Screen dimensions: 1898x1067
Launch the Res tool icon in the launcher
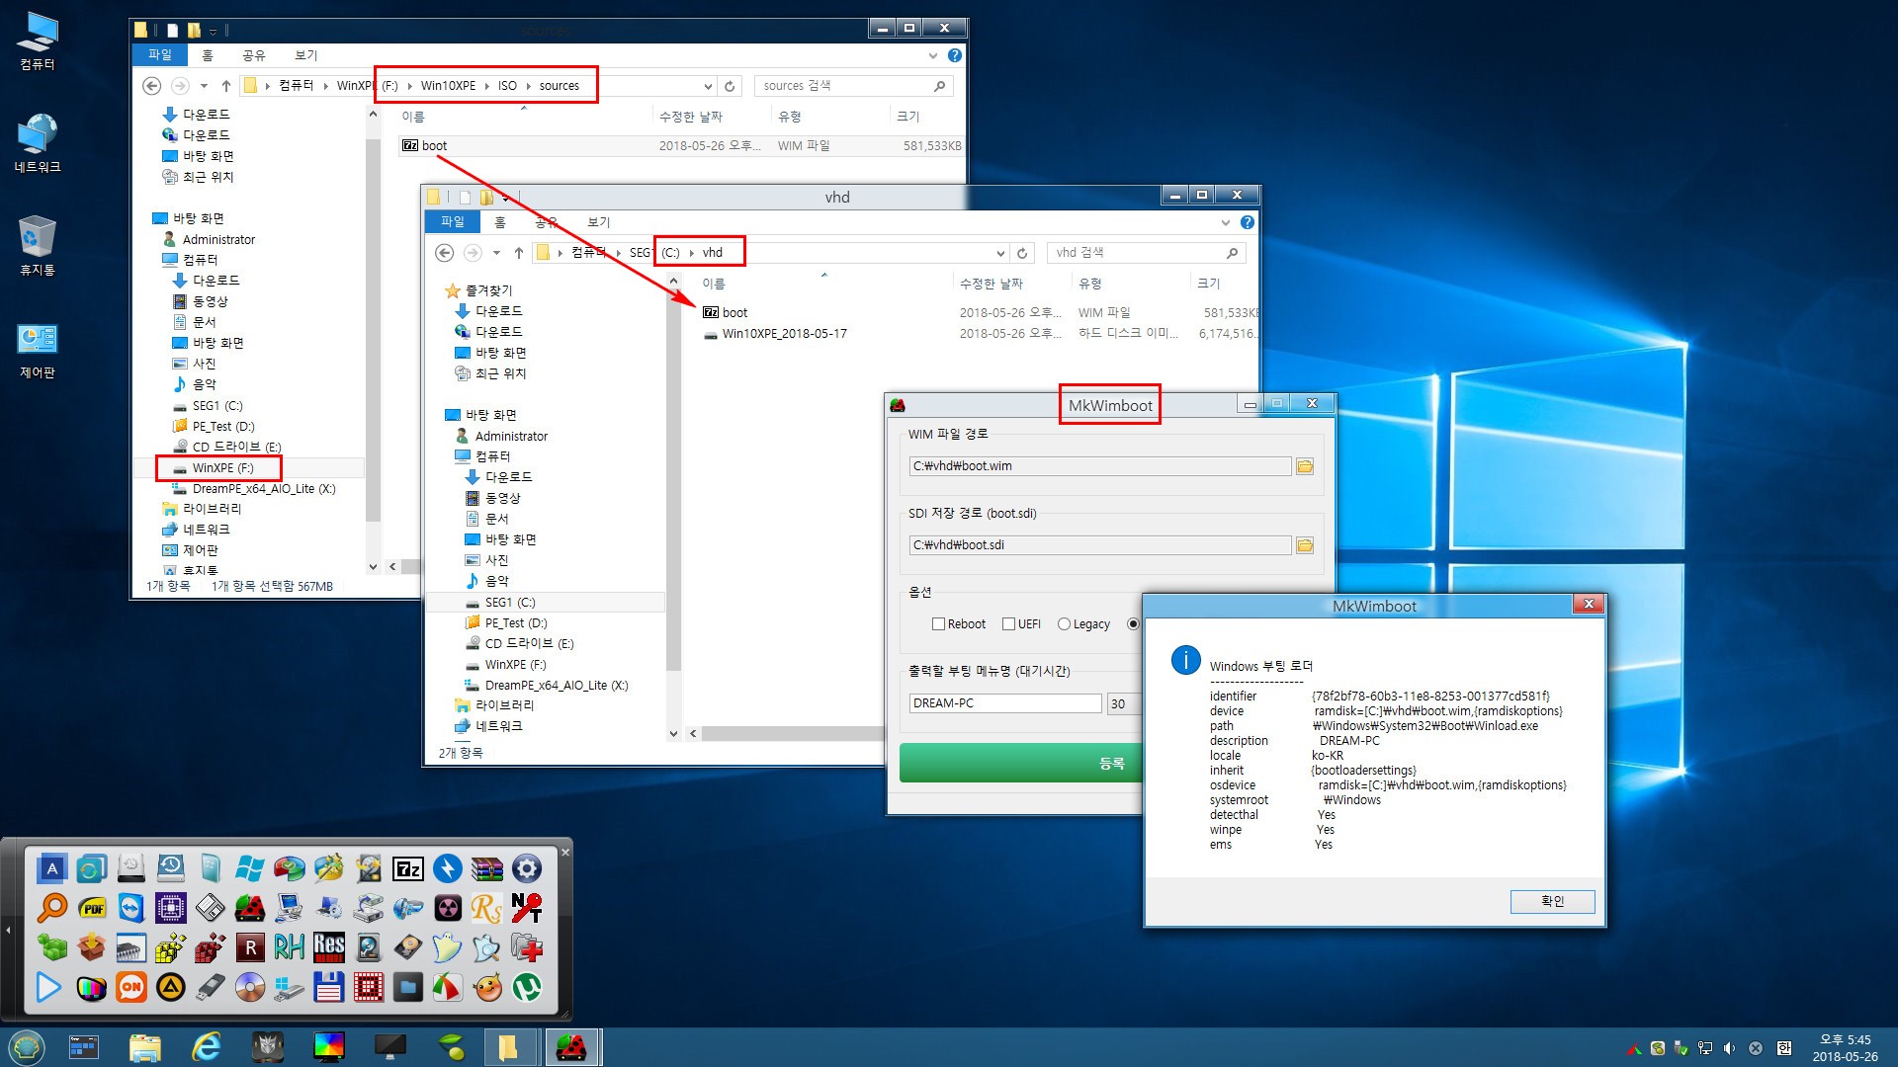coord(329,947)
